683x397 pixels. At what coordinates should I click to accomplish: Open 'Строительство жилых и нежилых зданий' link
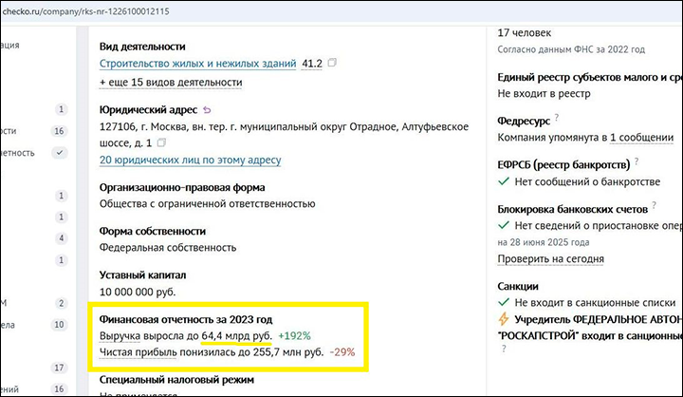click(x=196, y=64)
